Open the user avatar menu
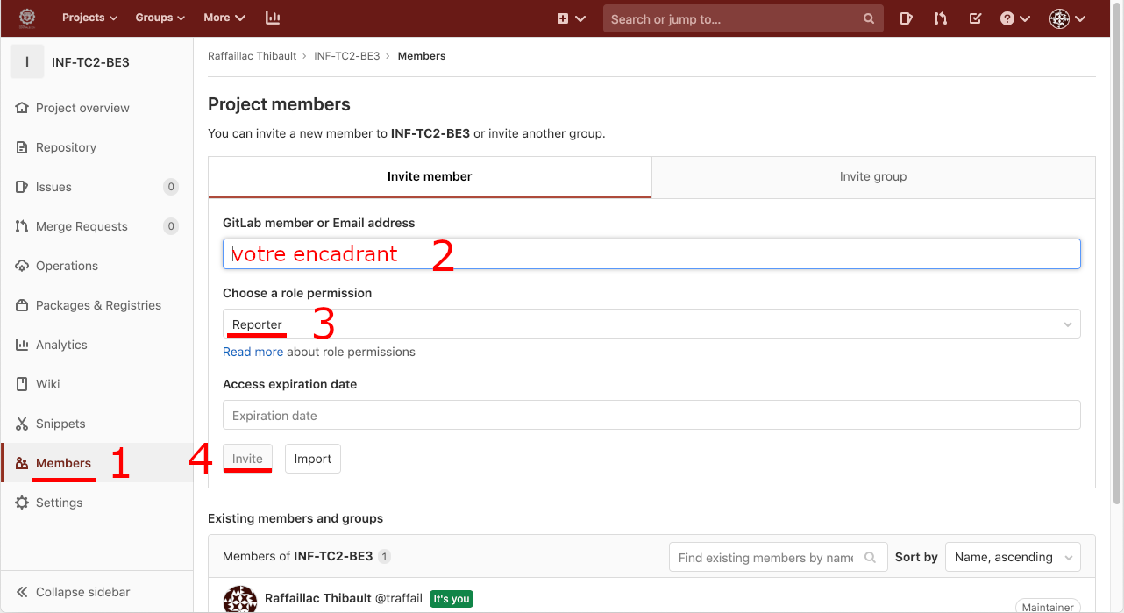Screen dimensions: 1124x613 (1068, 18)
